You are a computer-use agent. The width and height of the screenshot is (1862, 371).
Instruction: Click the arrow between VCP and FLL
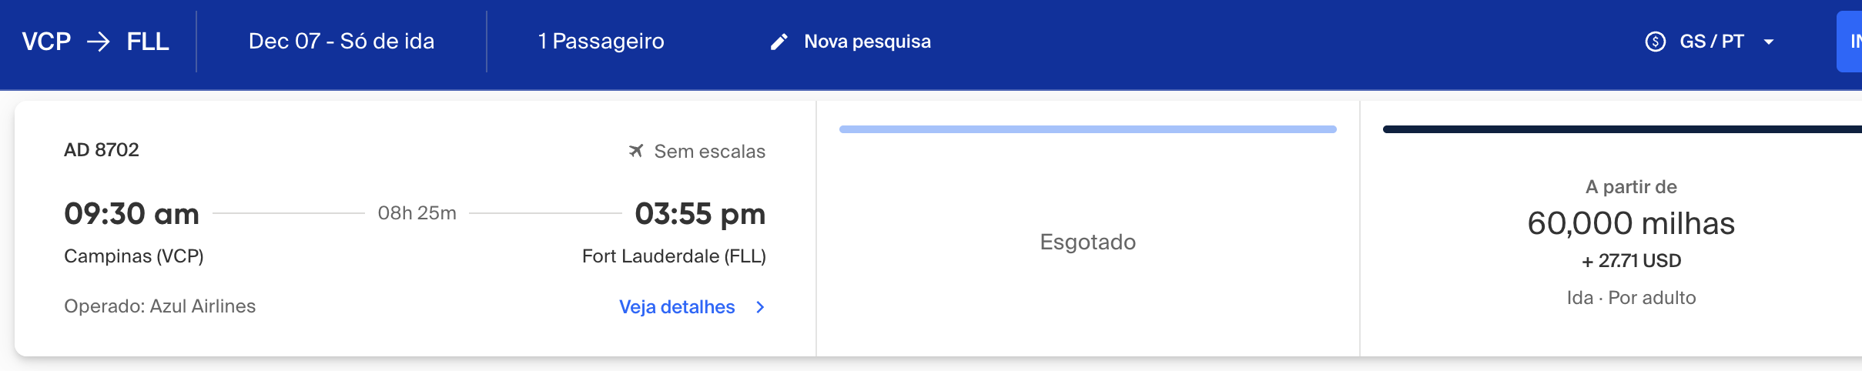tap(99, 42)
